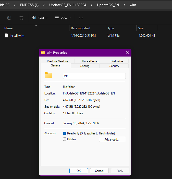This screenshot has height=179, width=172.
Task: Navigate to UpdateOS_EN breadcrumb
Action: pyautogui.click(x=108, y=5)
